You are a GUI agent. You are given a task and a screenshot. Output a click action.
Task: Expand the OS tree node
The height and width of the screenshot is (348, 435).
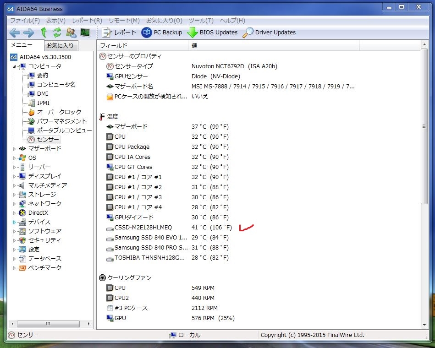pyautogui.click(x=14, y=158)
